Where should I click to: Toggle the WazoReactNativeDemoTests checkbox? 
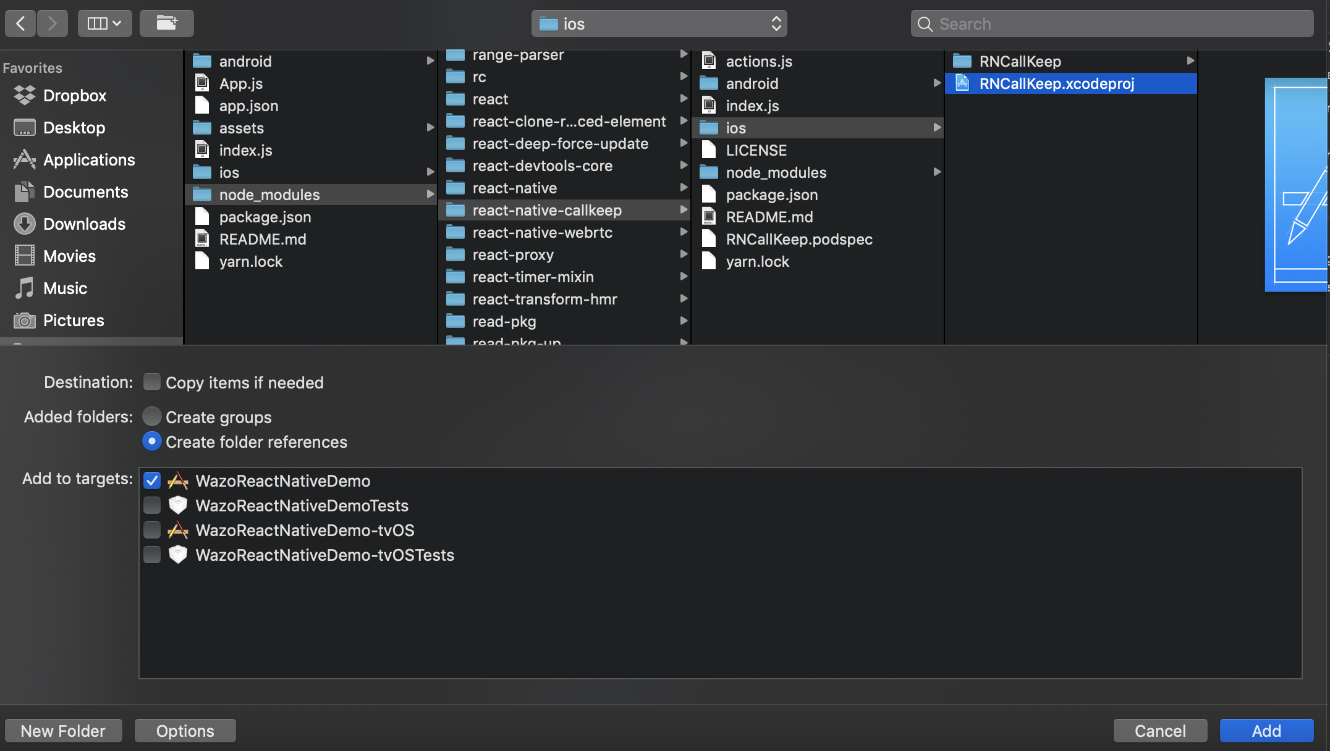coord(151,506)
